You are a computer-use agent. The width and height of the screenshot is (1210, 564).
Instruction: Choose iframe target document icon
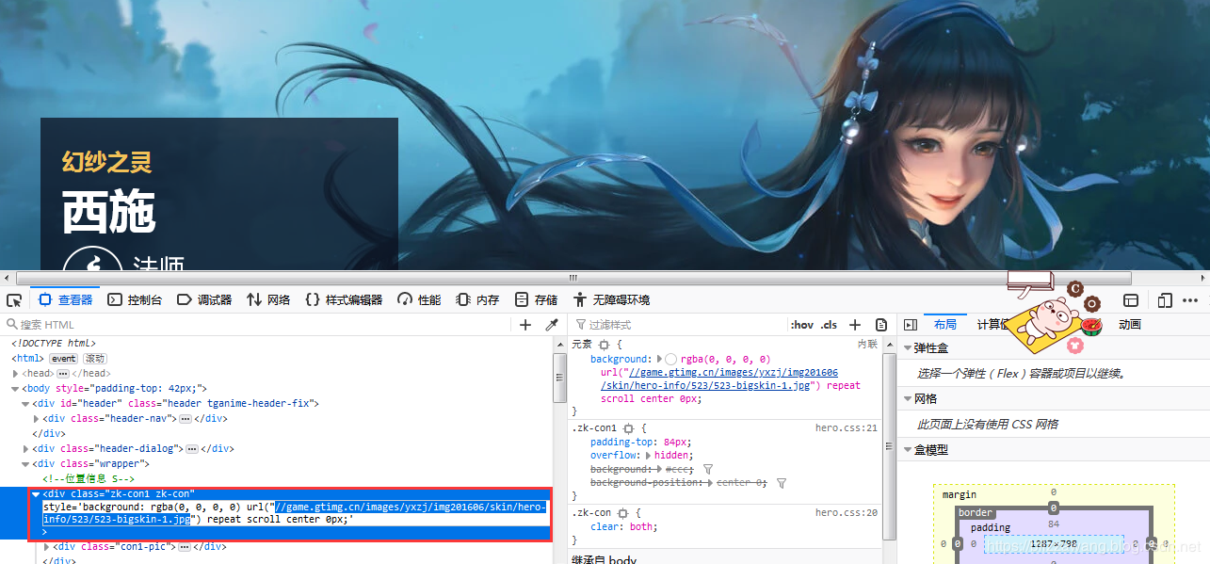click(1131, 300)
